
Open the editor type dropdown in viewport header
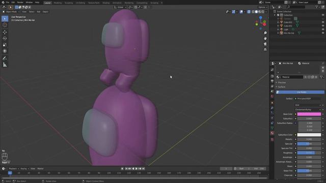[4, 7]
